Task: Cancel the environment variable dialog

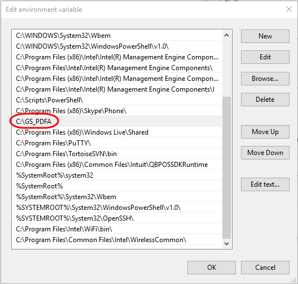Action: (x=265, y=268)
